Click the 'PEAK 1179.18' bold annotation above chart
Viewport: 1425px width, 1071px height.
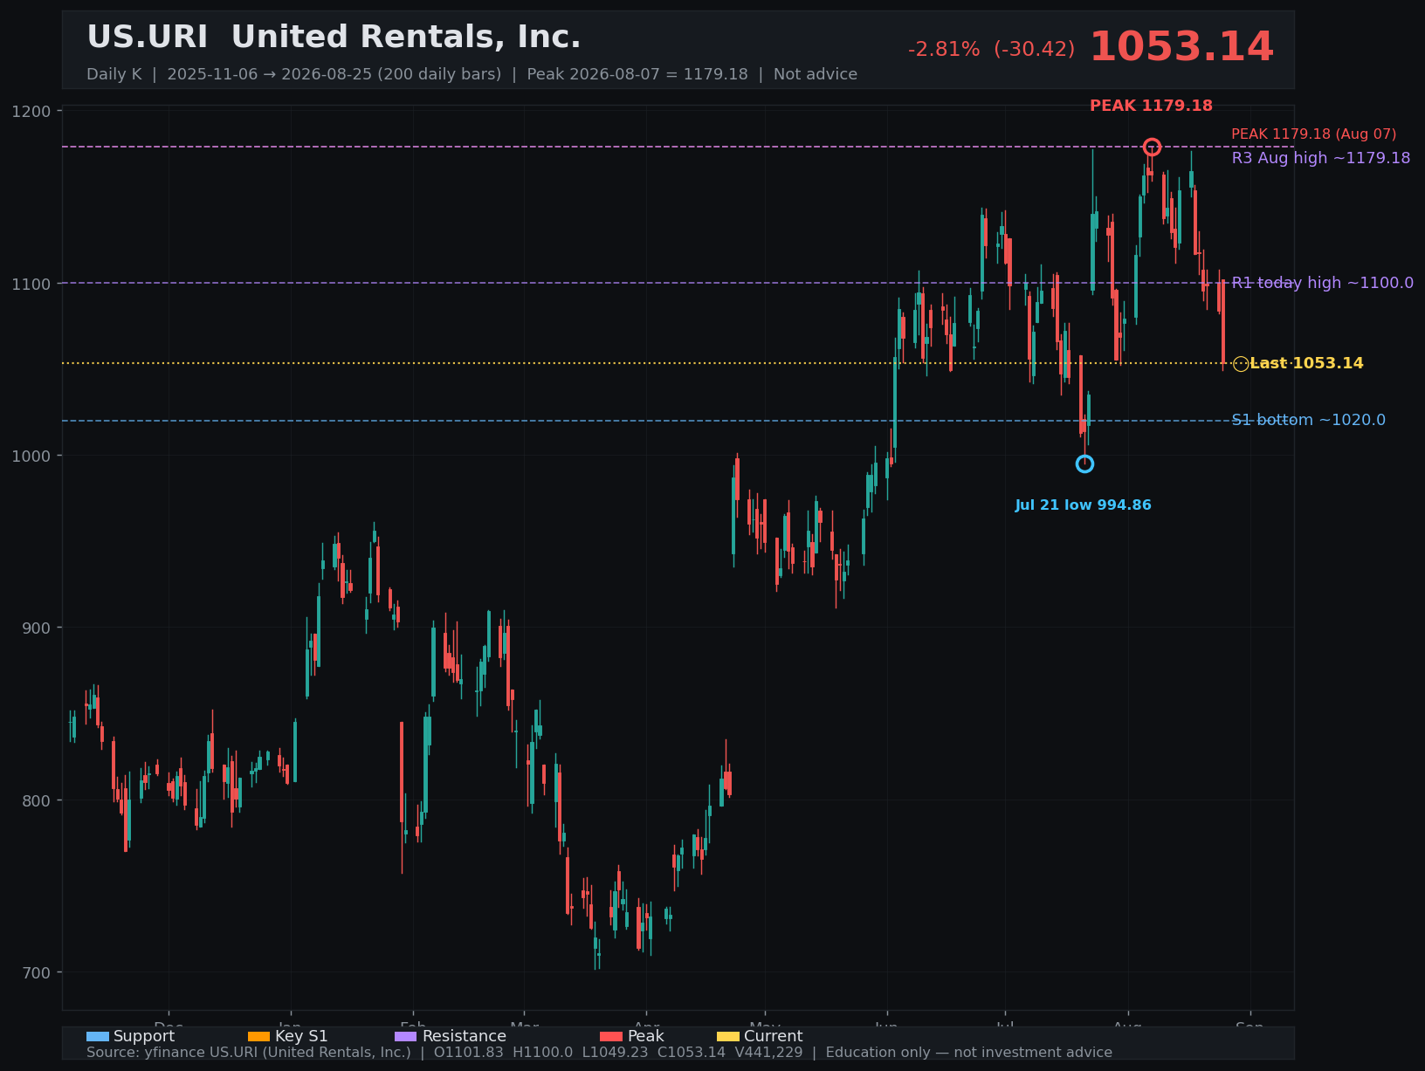pos(1151,106)
